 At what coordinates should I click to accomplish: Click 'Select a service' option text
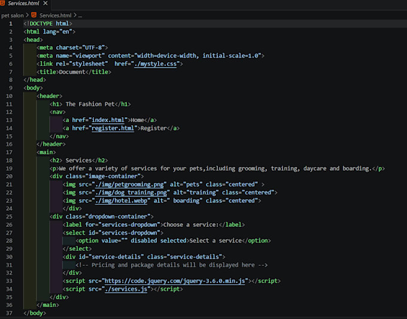click(215, 241)
